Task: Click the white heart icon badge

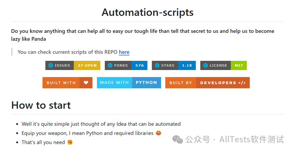Action: [86, 83]
